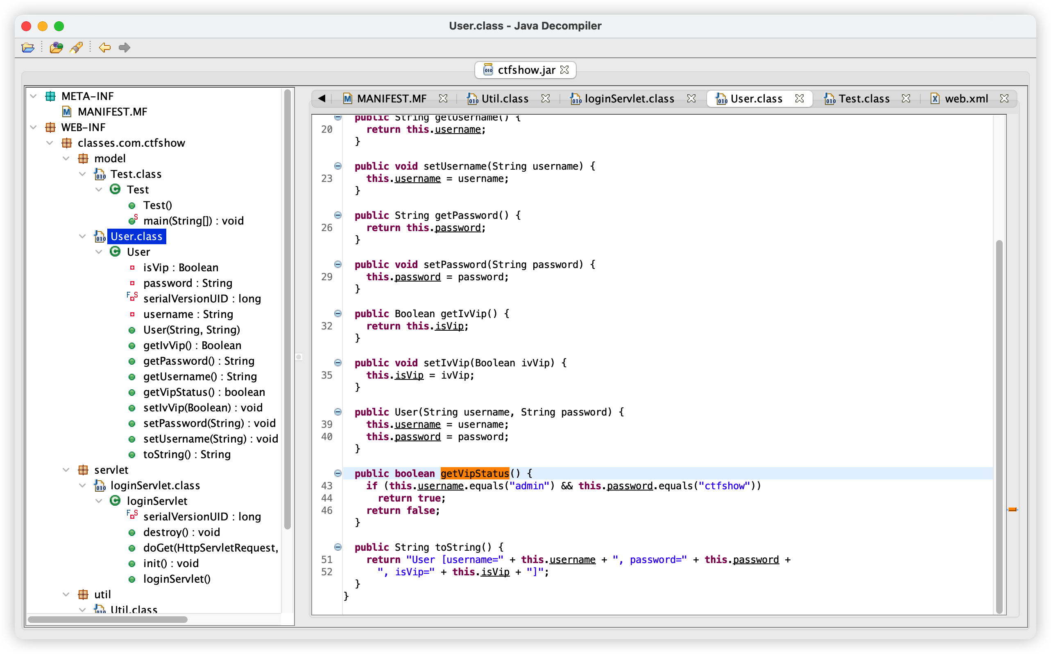The height and width of the screenshot is (654, 1051).
Task: Select getVipStatus() : boolean in tree
Action: click(204, 392)
